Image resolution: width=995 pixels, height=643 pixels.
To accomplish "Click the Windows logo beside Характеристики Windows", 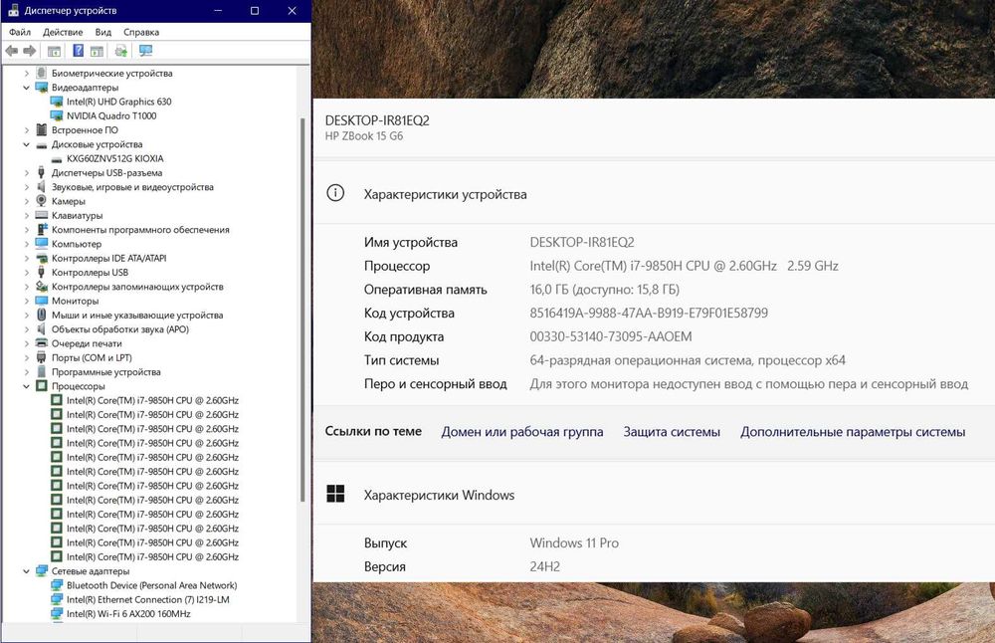I will tap(335, 494).
